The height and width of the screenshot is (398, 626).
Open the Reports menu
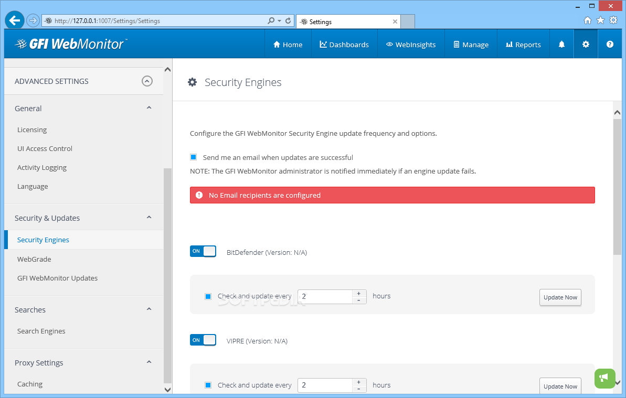523,44
